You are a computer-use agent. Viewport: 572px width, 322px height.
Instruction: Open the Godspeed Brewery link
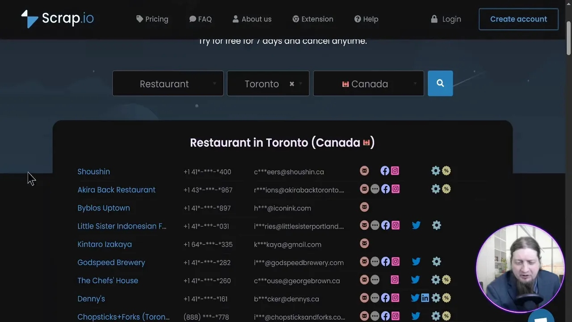[111, 263]
